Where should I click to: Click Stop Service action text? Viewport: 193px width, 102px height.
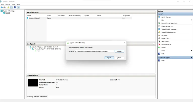click(165, 41)
